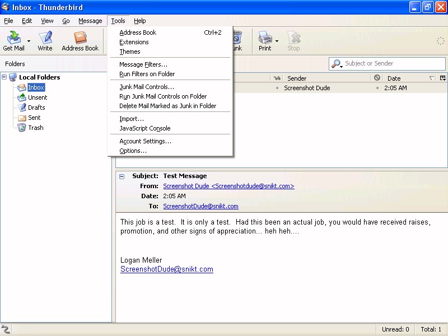
Task: Click the Unsent folder icon
Action: coord(22,97)
